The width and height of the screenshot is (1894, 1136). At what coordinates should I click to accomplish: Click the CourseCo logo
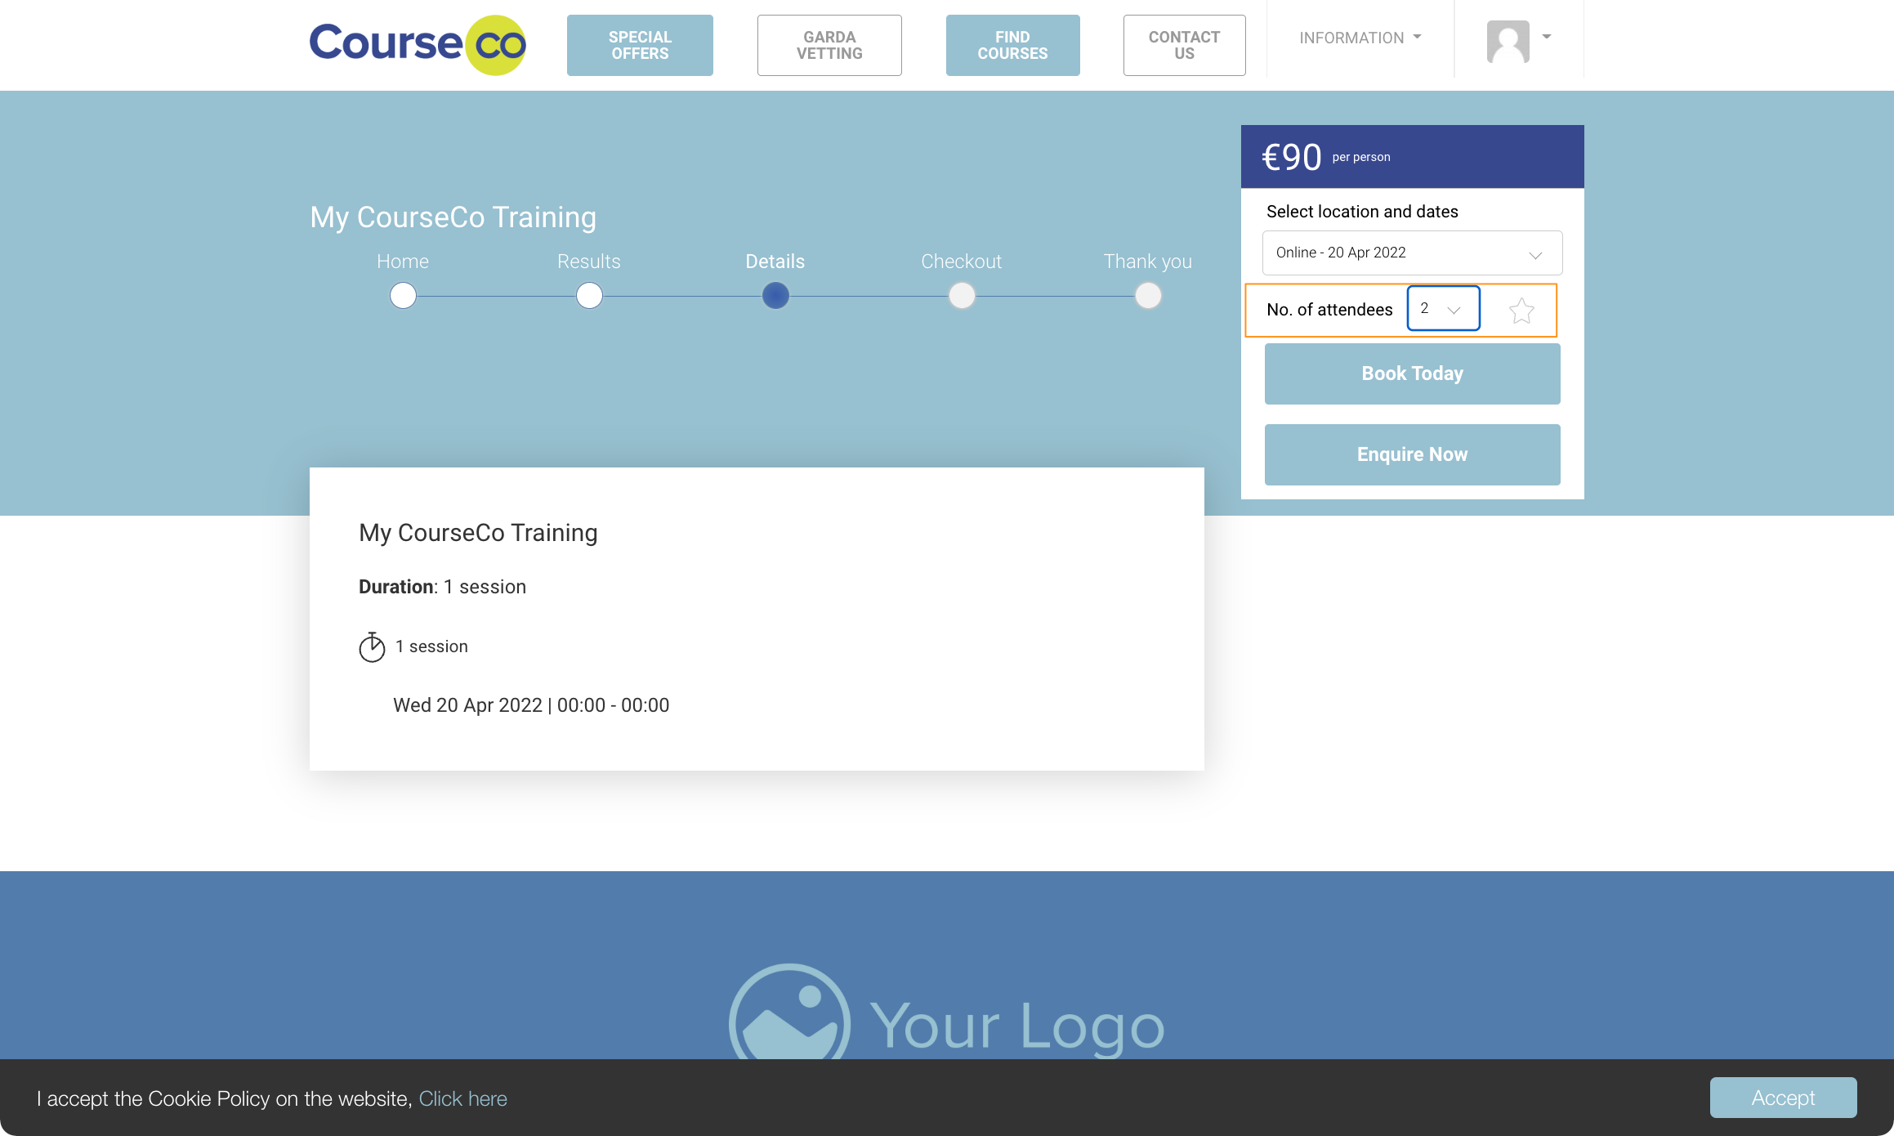[418, 45]
